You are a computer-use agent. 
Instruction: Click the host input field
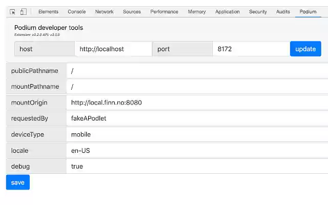113,49
